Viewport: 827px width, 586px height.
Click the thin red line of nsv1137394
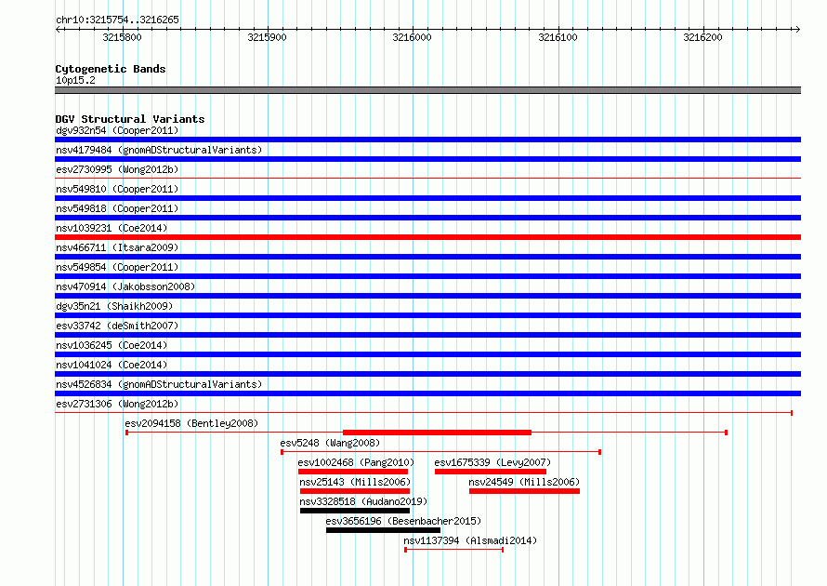[454, 550]
